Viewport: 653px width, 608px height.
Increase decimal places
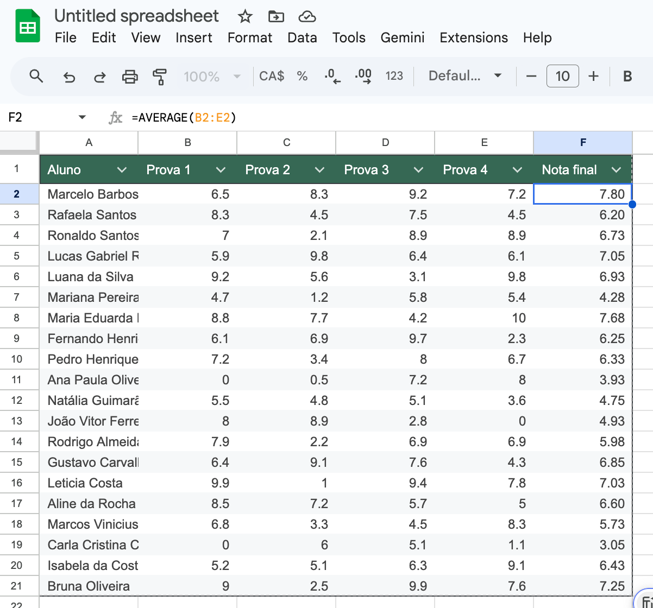click(x=363, y=76)
